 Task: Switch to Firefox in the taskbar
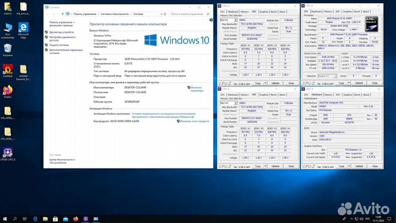point(75,219)
